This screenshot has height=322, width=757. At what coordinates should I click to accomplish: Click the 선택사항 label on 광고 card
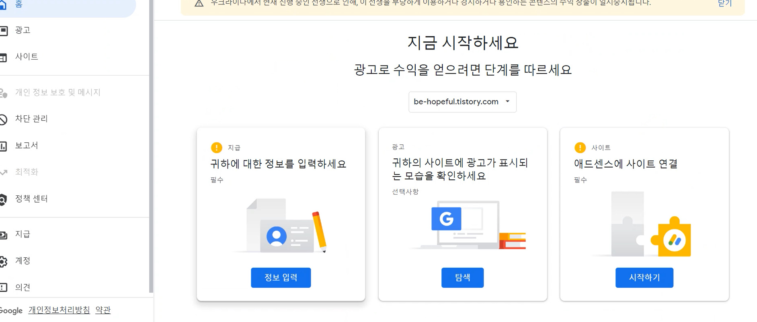point(405,192)
